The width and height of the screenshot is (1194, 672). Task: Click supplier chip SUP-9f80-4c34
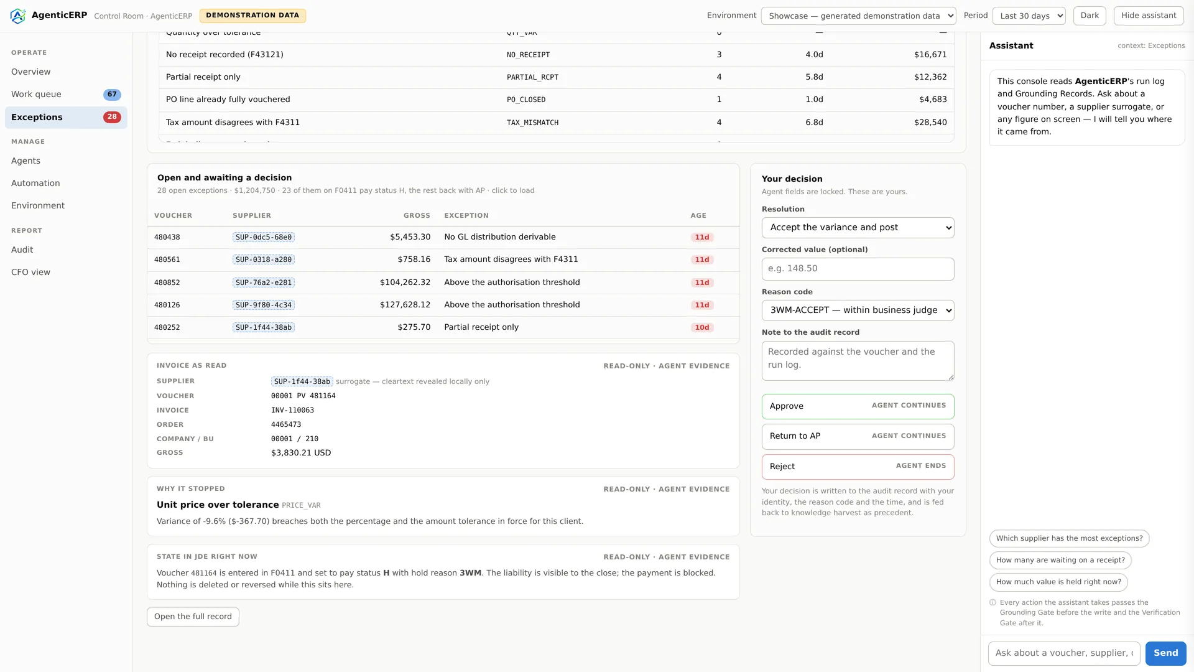coord(264,306)
